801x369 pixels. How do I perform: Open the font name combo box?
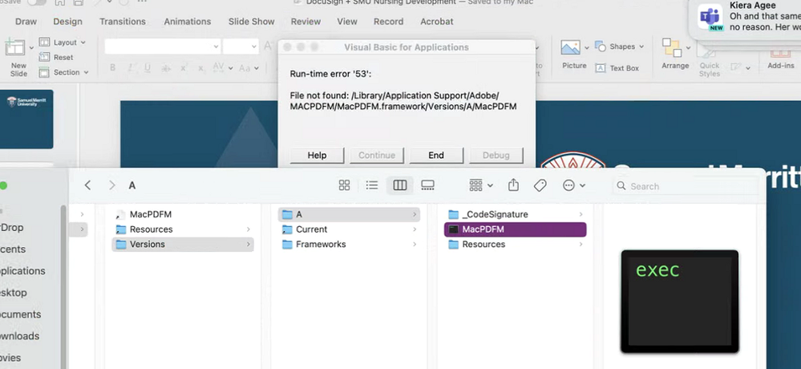click(x=163, y=47)
